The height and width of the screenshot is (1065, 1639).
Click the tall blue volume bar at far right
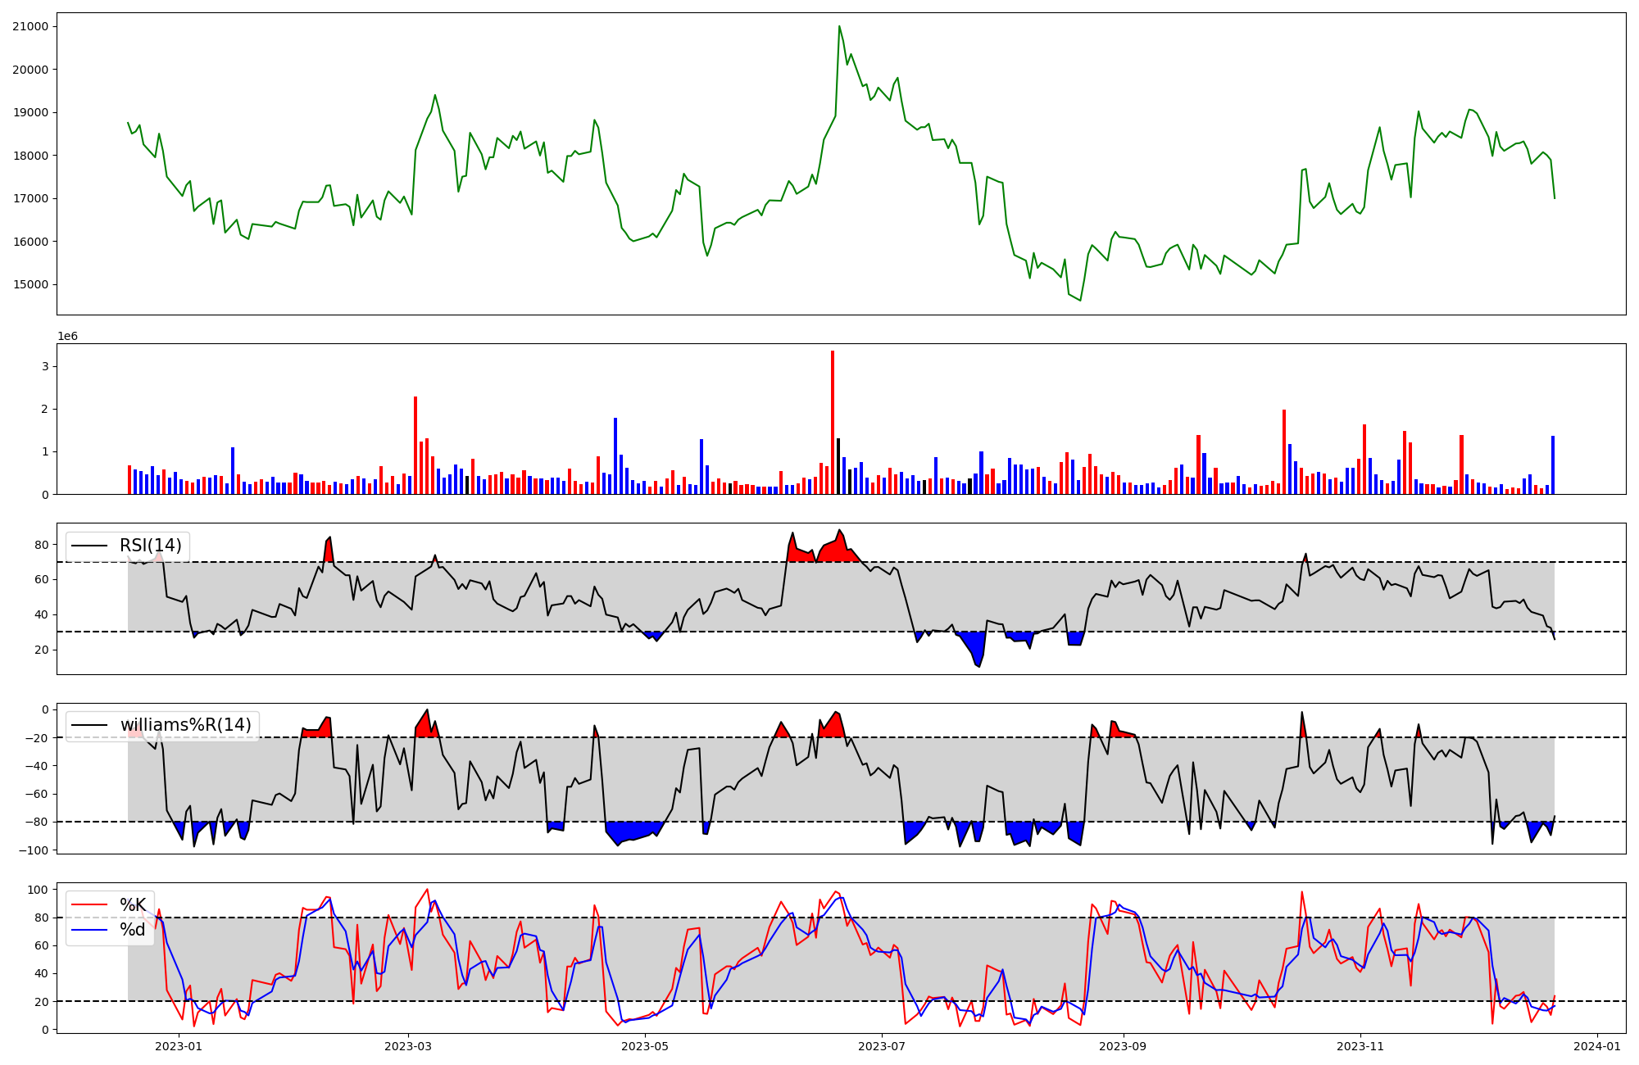coord(1553,465)
